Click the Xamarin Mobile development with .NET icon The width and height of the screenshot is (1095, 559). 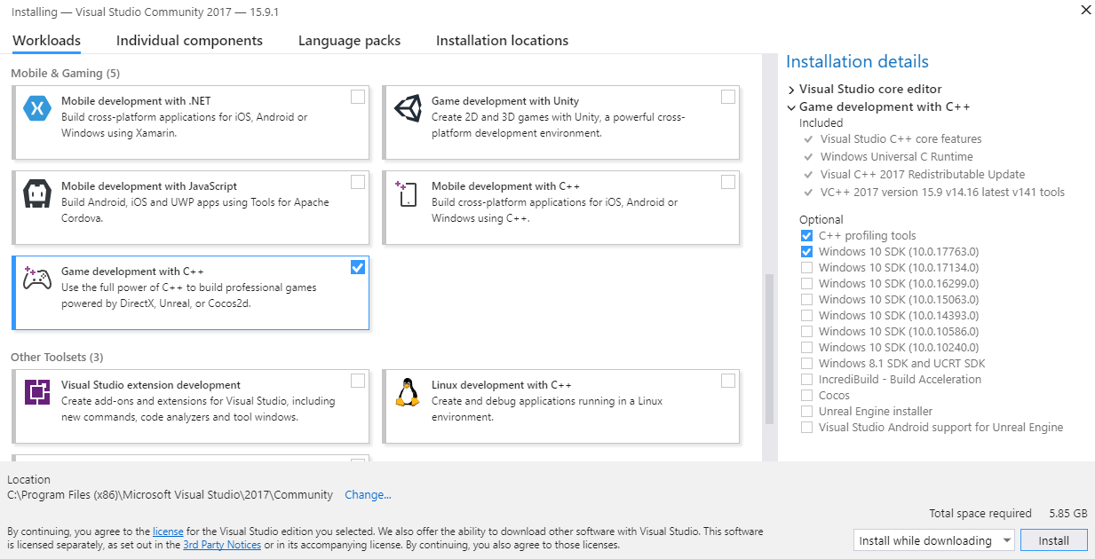(37, 109)
